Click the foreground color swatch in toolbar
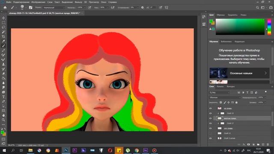Image resolution: width=274 pixels, height=154 pixels. coord(3,133)
